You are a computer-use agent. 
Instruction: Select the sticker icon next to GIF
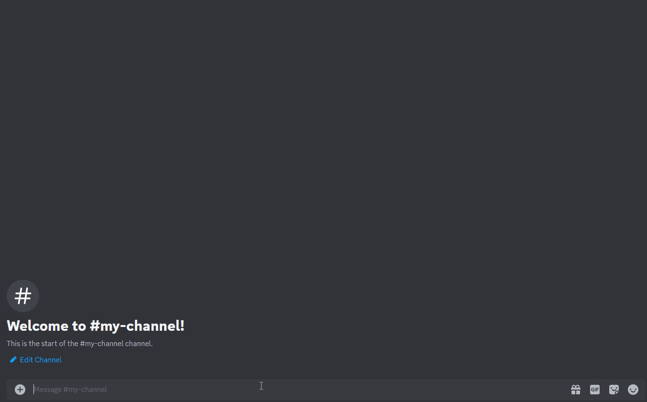[x=614, y=390]
